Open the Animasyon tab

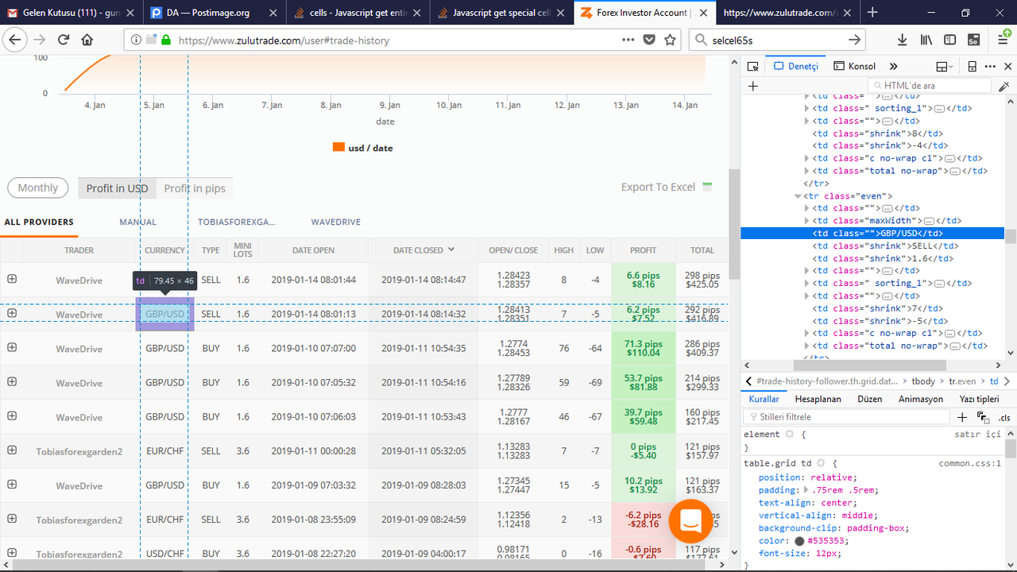921,400
